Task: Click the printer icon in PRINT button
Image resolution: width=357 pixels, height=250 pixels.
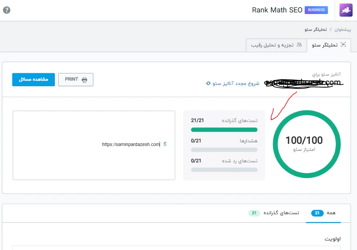Action: pyautogui.click(x=84, y=80)
